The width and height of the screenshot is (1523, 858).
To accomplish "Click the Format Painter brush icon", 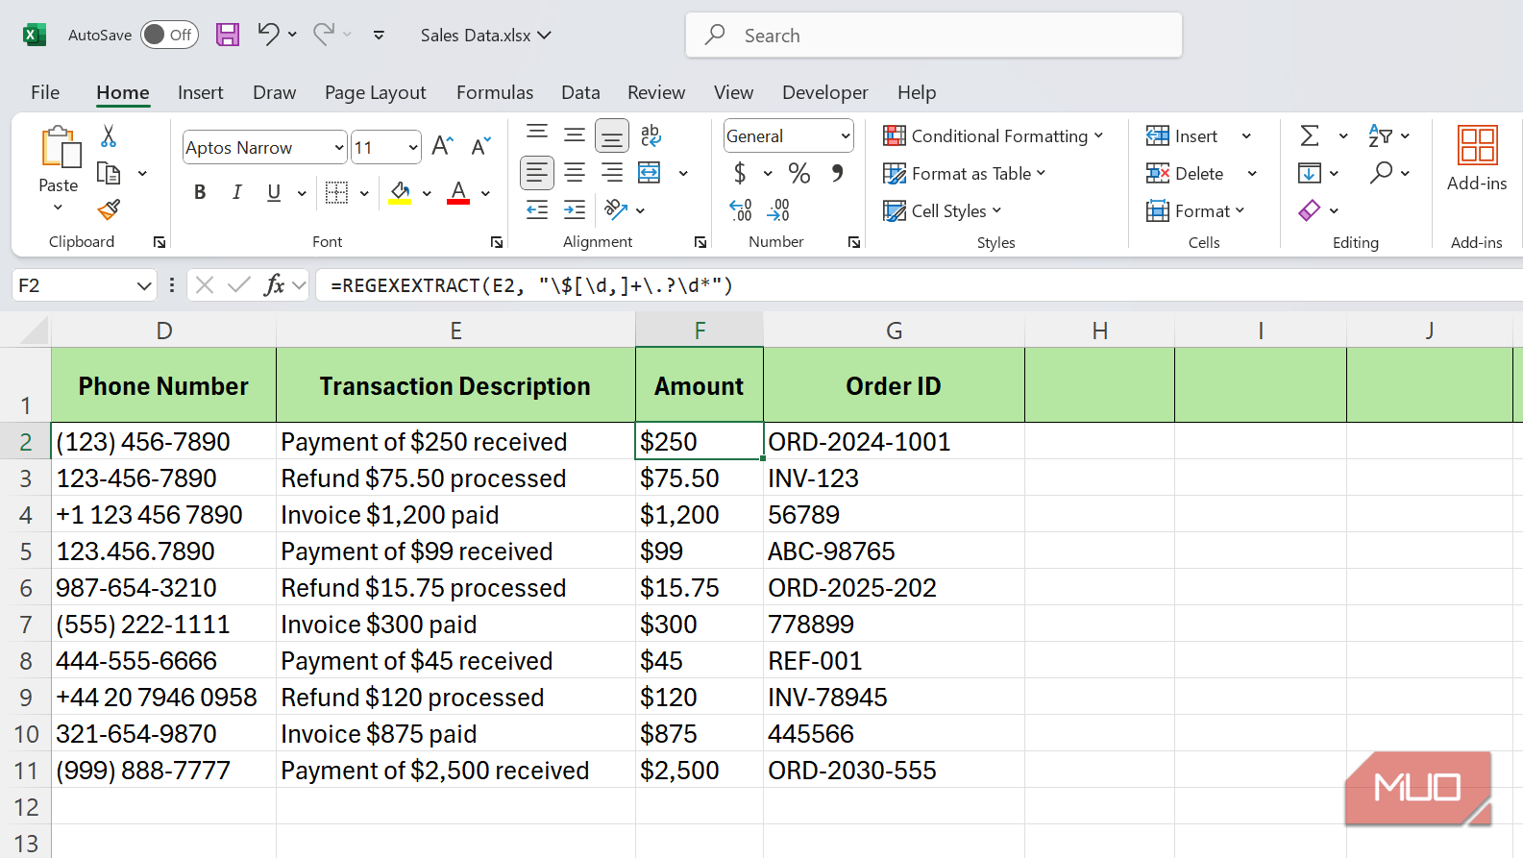I will [109, 209].
